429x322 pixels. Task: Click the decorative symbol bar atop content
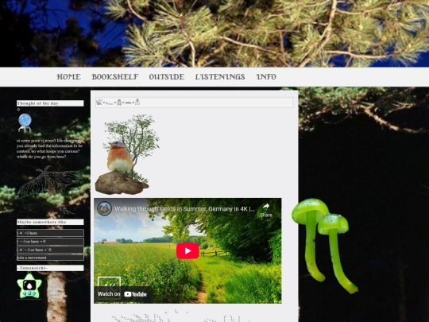[x=195, y=103]
